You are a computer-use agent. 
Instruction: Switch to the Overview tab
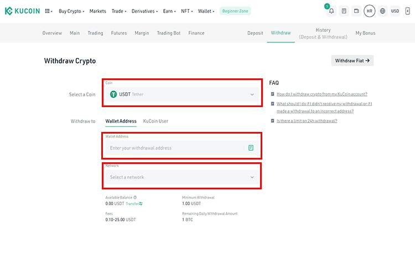(x=52, y=33)
